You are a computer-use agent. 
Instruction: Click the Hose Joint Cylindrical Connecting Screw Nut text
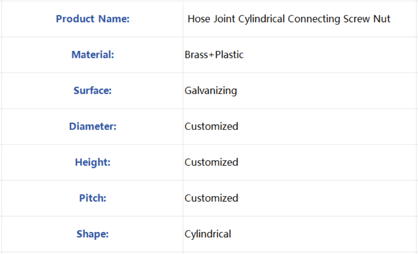click(289, 19)
